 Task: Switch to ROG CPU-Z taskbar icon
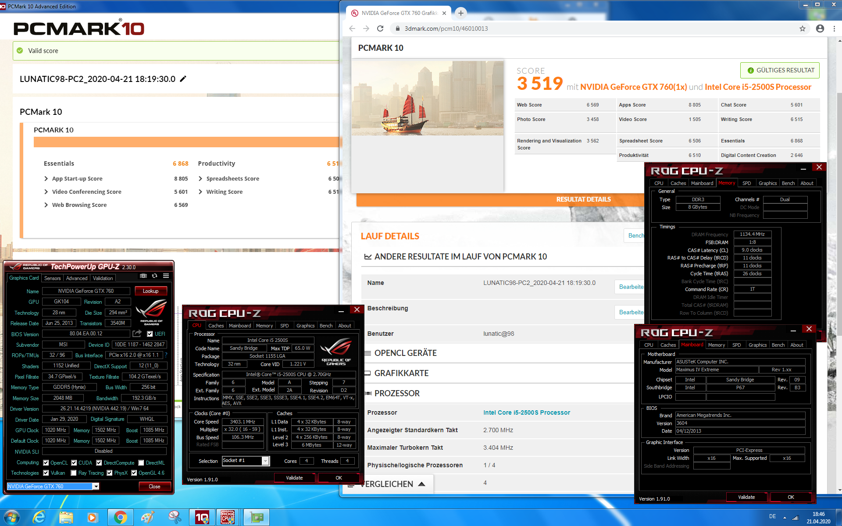click(228, 517)
